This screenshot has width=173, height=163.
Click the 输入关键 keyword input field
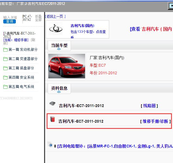point(10,17)
